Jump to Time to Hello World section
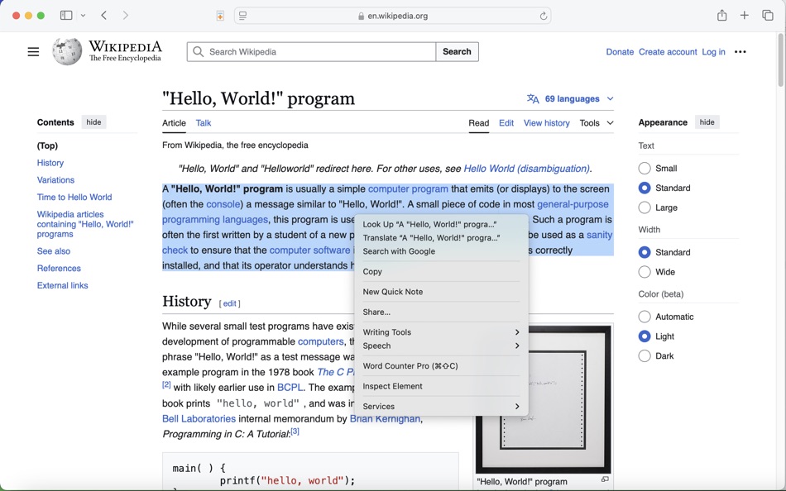The height and width of the screenshot is (491, 786). tap(74, 197)
